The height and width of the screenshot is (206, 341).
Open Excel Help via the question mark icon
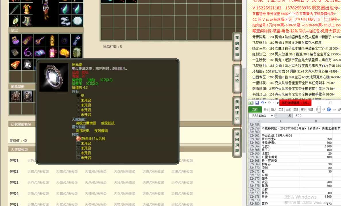point(329,109)
